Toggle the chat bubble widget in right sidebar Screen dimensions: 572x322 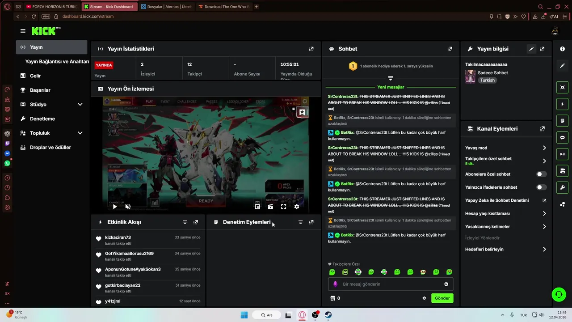[563, 137]
